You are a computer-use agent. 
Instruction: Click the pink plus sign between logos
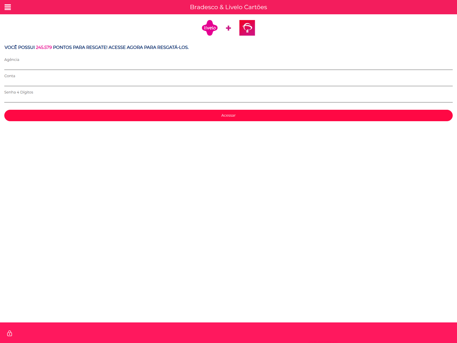pos(228,28)
